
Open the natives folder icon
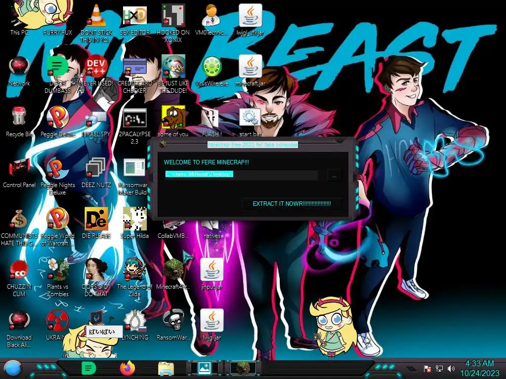pos(211,230)
